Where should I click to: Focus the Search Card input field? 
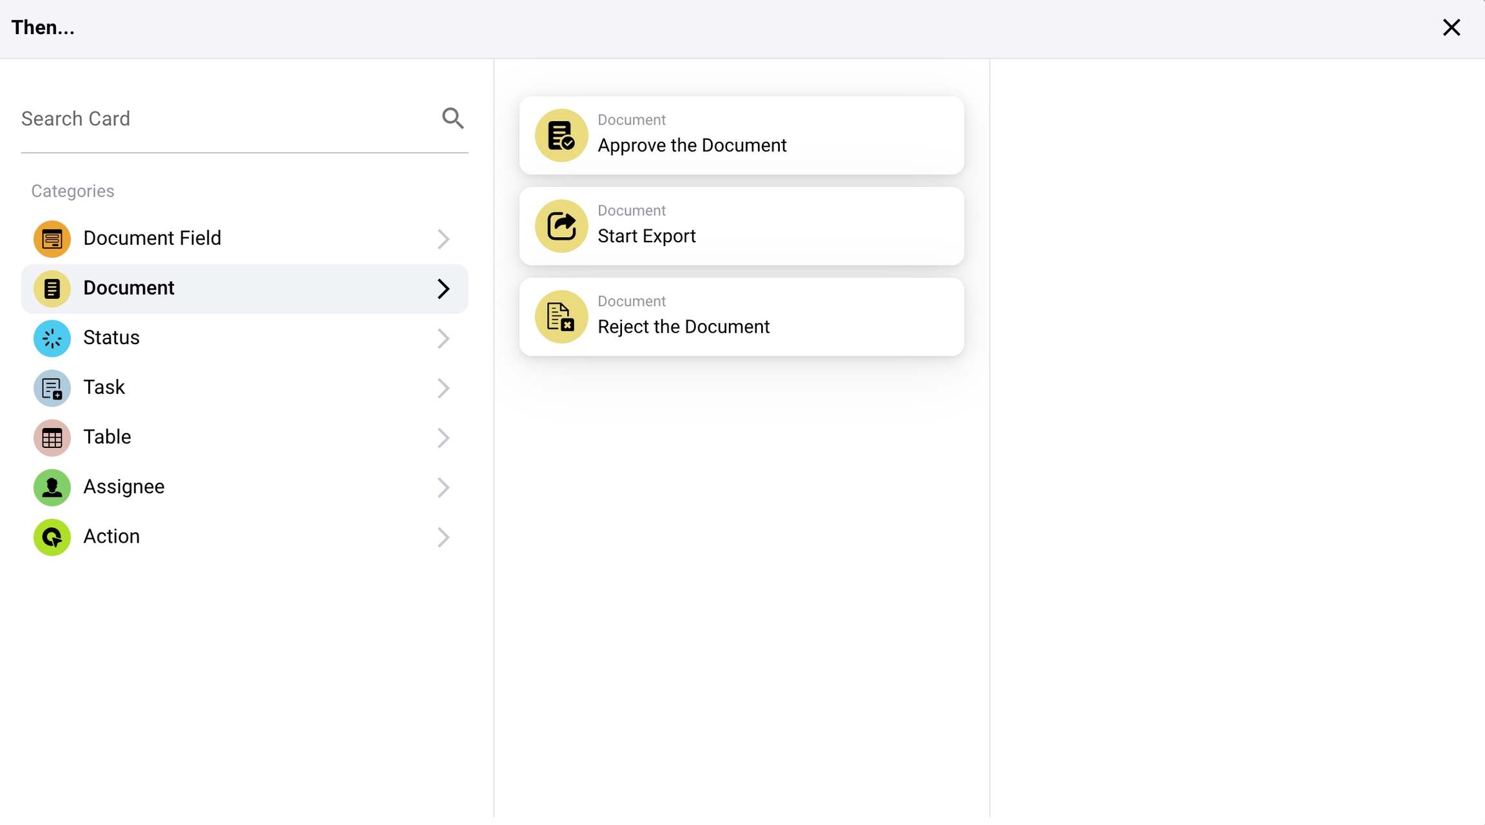coord(226,119)
